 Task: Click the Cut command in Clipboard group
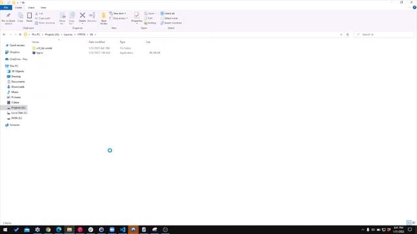click(x=39, y=14)
